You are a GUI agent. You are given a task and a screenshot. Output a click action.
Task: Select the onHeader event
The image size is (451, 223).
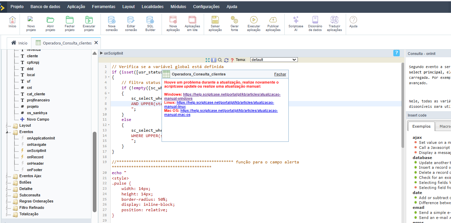coord(35,163)
